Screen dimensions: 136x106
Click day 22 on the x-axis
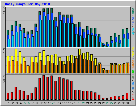coord(92,103)
